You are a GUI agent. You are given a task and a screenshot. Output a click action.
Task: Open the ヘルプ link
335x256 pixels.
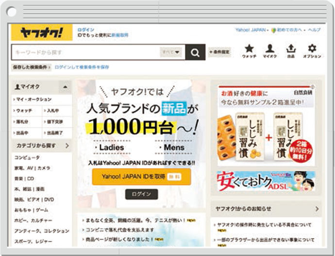click(314, 30)
